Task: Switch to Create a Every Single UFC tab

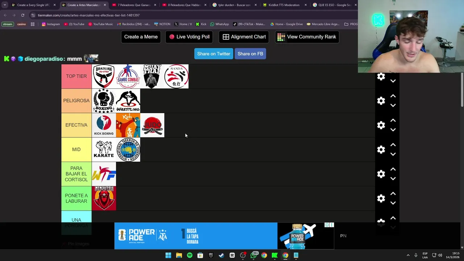Action: [x=33, y=5]
